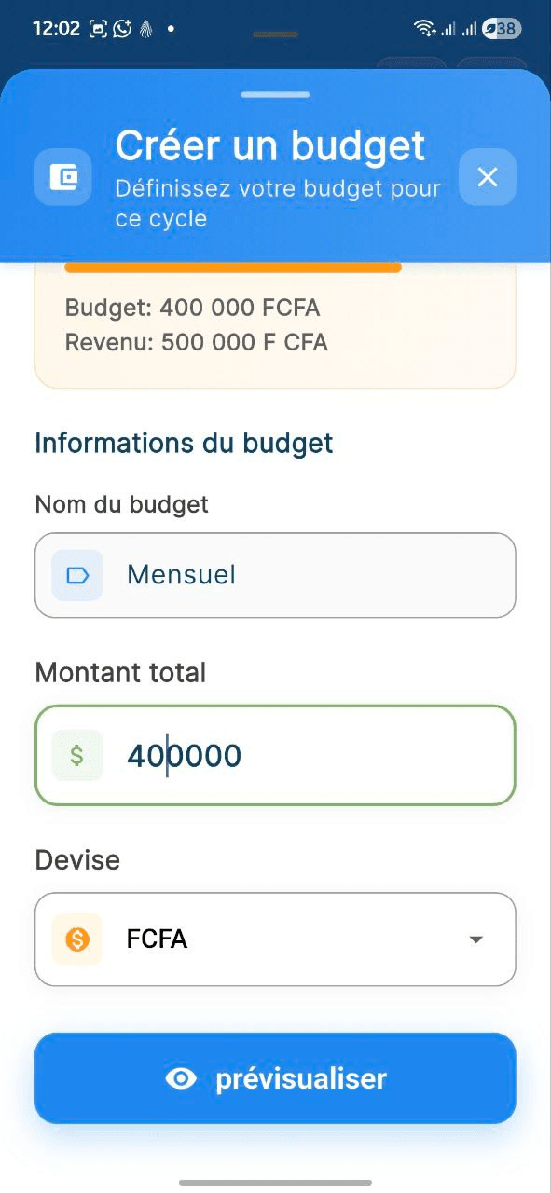Viewport: 551px width, 1193px height.
Task: Tap the dollar icon in the Montant total field
Action: [x=76, y=755]
